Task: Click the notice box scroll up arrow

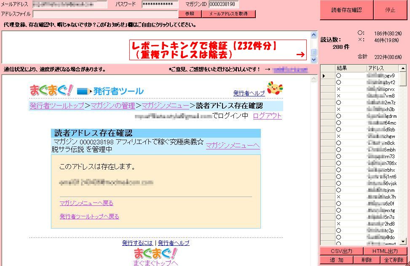Action: [314, 35]
